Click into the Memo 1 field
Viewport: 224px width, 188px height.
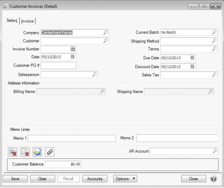click(x=72, y=138)
